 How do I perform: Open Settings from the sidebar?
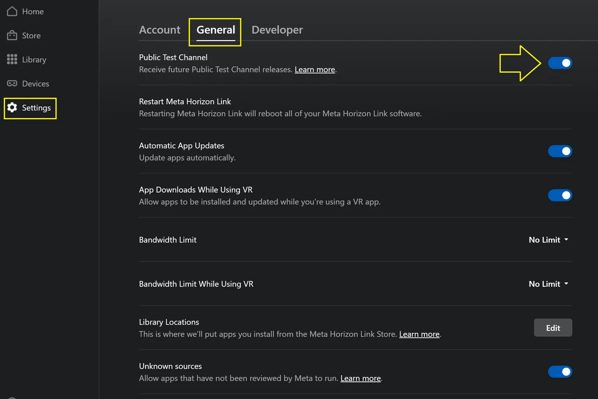[x=30, y=108]
